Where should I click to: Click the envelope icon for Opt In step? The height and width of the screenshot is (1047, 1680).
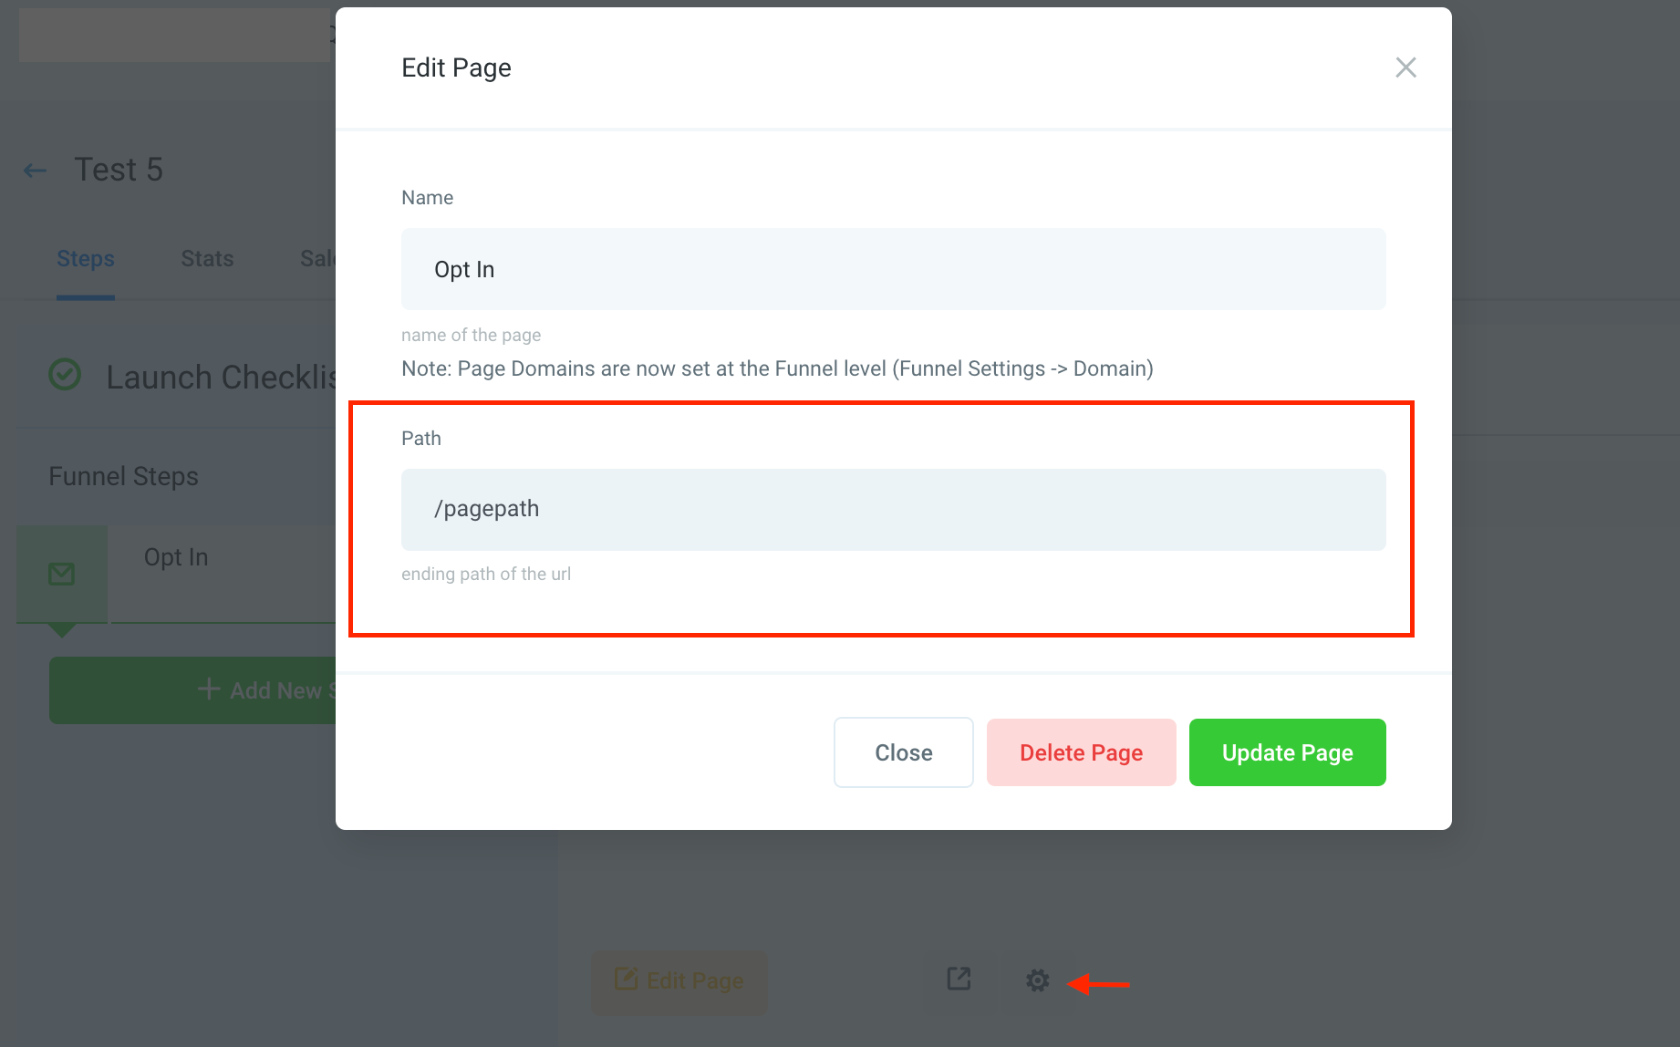coord(61,574)
